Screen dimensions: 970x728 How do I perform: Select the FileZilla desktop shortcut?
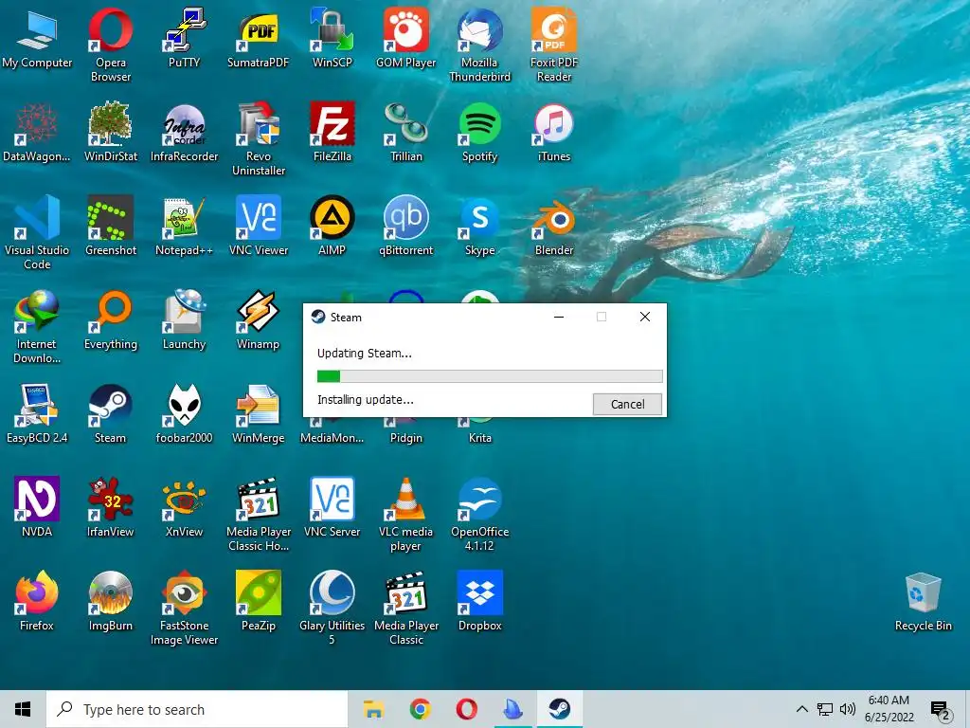pyautogui.click(x=332, y=132)
